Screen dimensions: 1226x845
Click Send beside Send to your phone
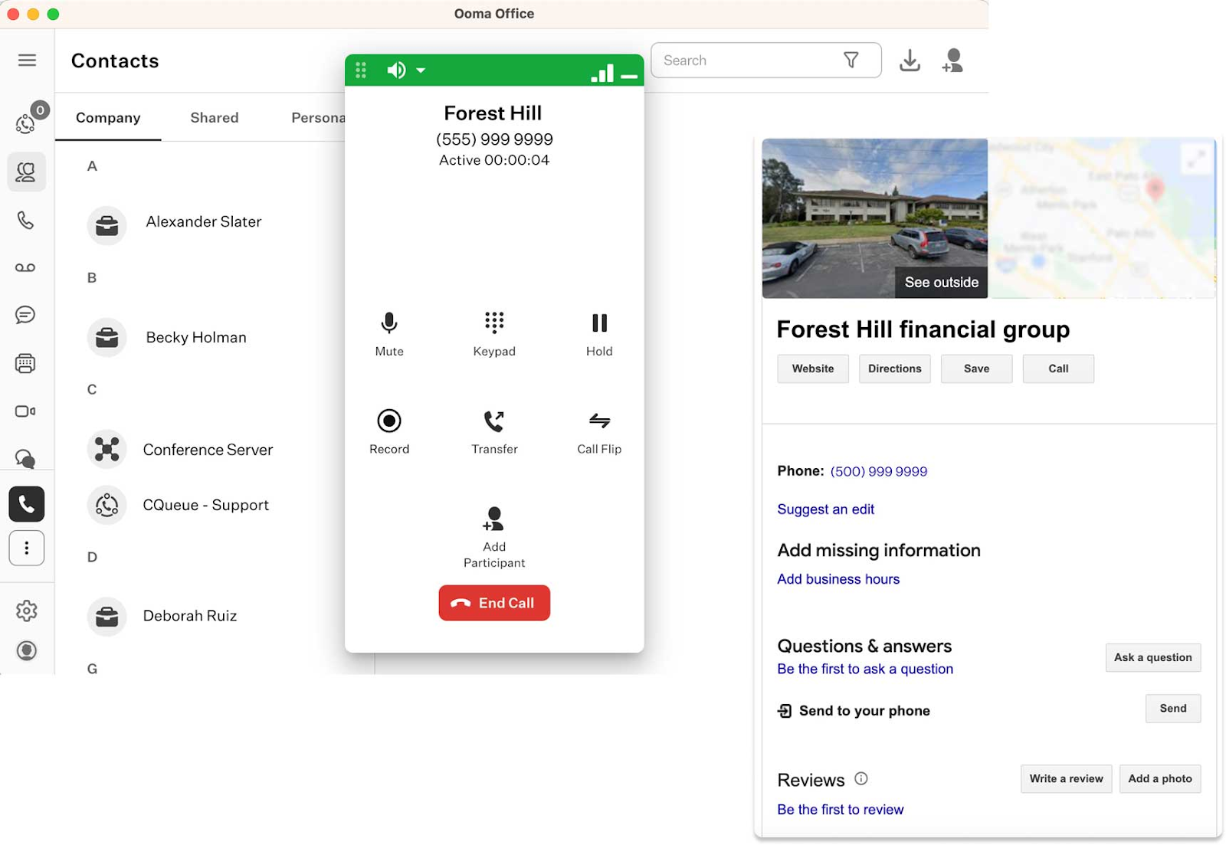coord(1173,709)
